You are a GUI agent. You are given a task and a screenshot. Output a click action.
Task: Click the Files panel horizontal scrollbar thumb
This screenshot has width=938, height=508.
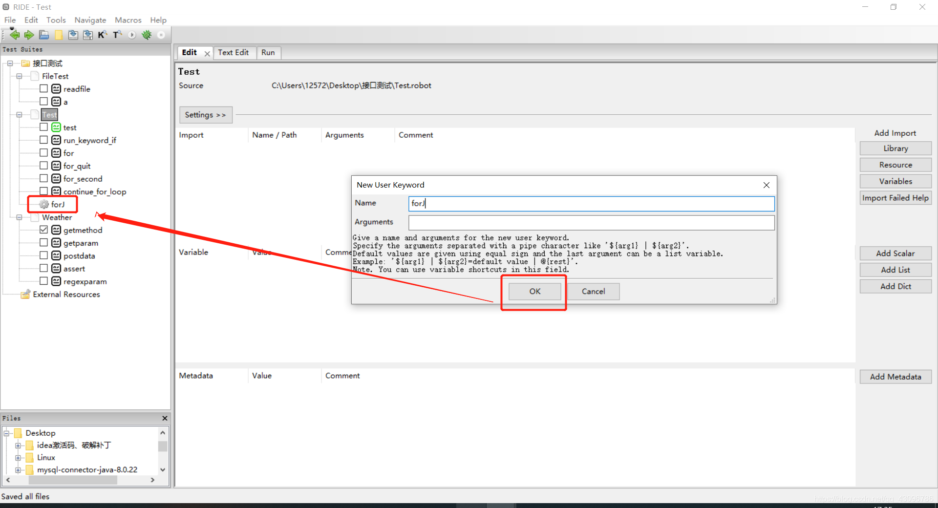[x=72, y=480]
